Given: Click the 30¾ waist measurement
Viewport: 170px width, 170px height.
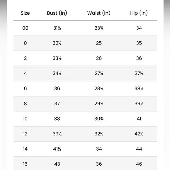Looking at the screenshot, I should pos(99,119).
